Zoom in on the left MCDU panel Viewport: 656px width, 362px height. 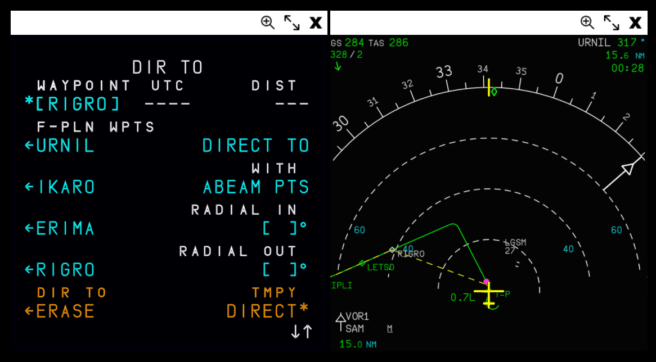pos(267,22)
